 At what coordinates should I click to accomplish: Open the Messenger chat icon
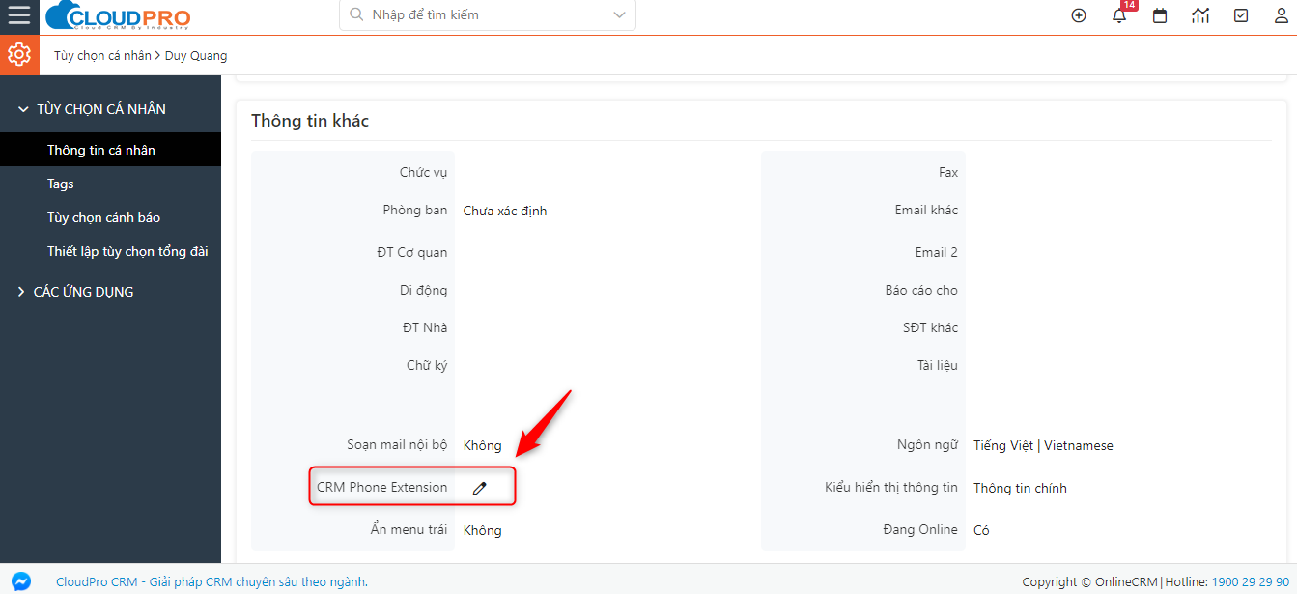pos(20,581)
